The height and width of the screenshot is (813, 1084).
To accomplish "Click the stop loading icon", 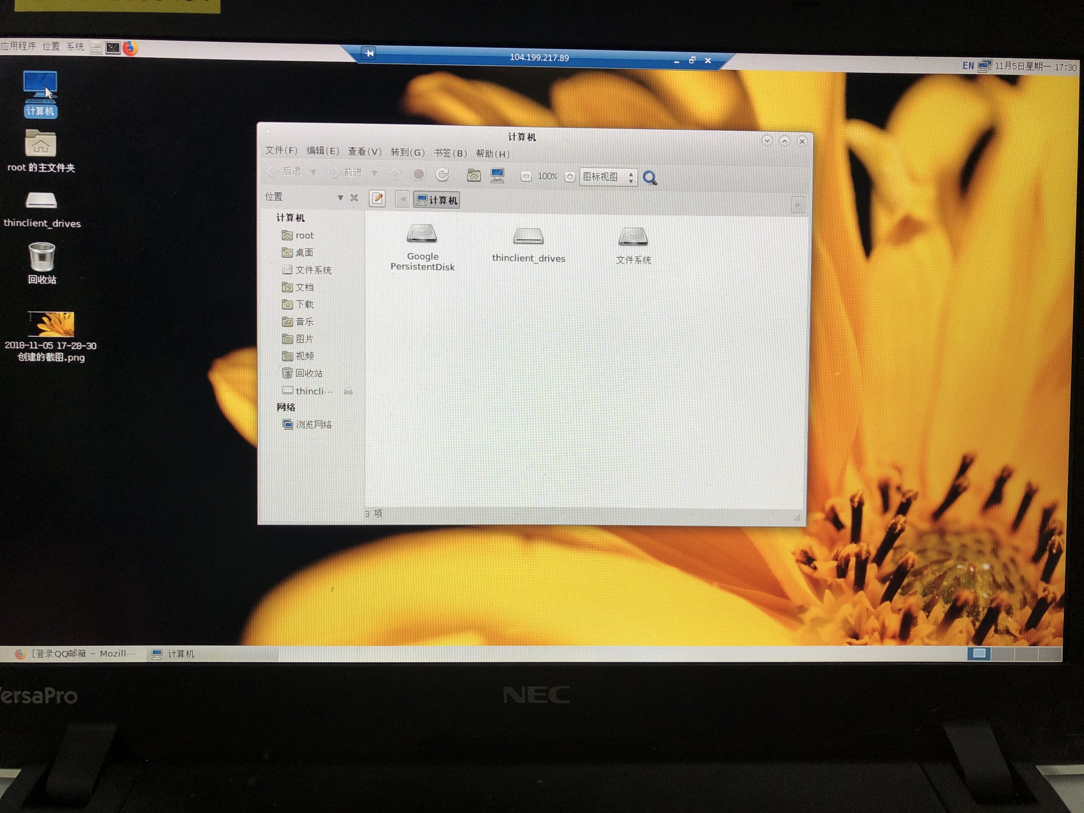I will [x=418, y=174].
